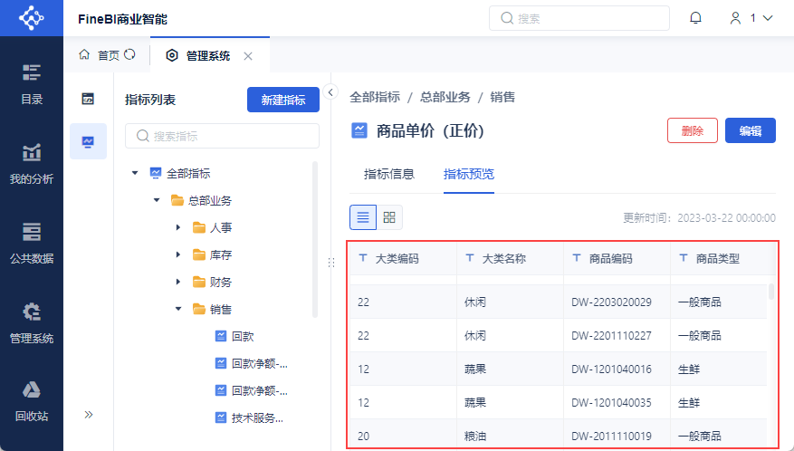Open the 回收站 recycle bin

[x=32, y=402]
